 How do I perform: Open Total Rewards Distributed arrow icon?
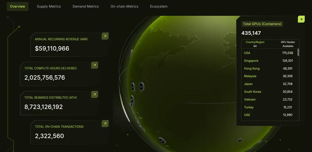click(x=94, y=94)
